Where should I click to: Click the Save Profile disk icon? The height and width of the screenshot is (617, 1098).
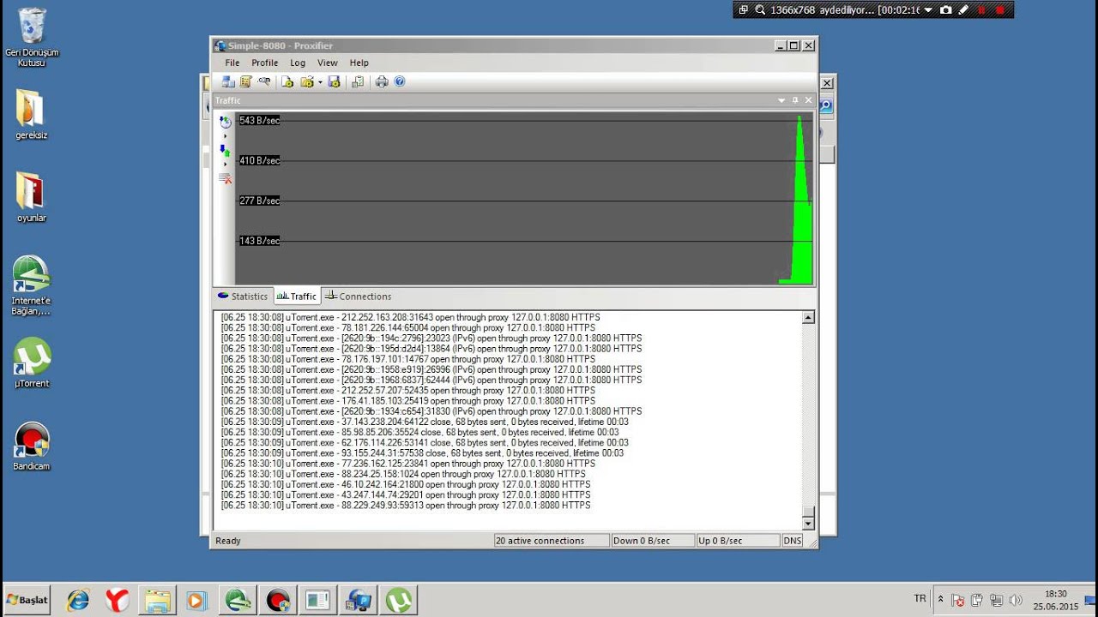coord(334,81)
